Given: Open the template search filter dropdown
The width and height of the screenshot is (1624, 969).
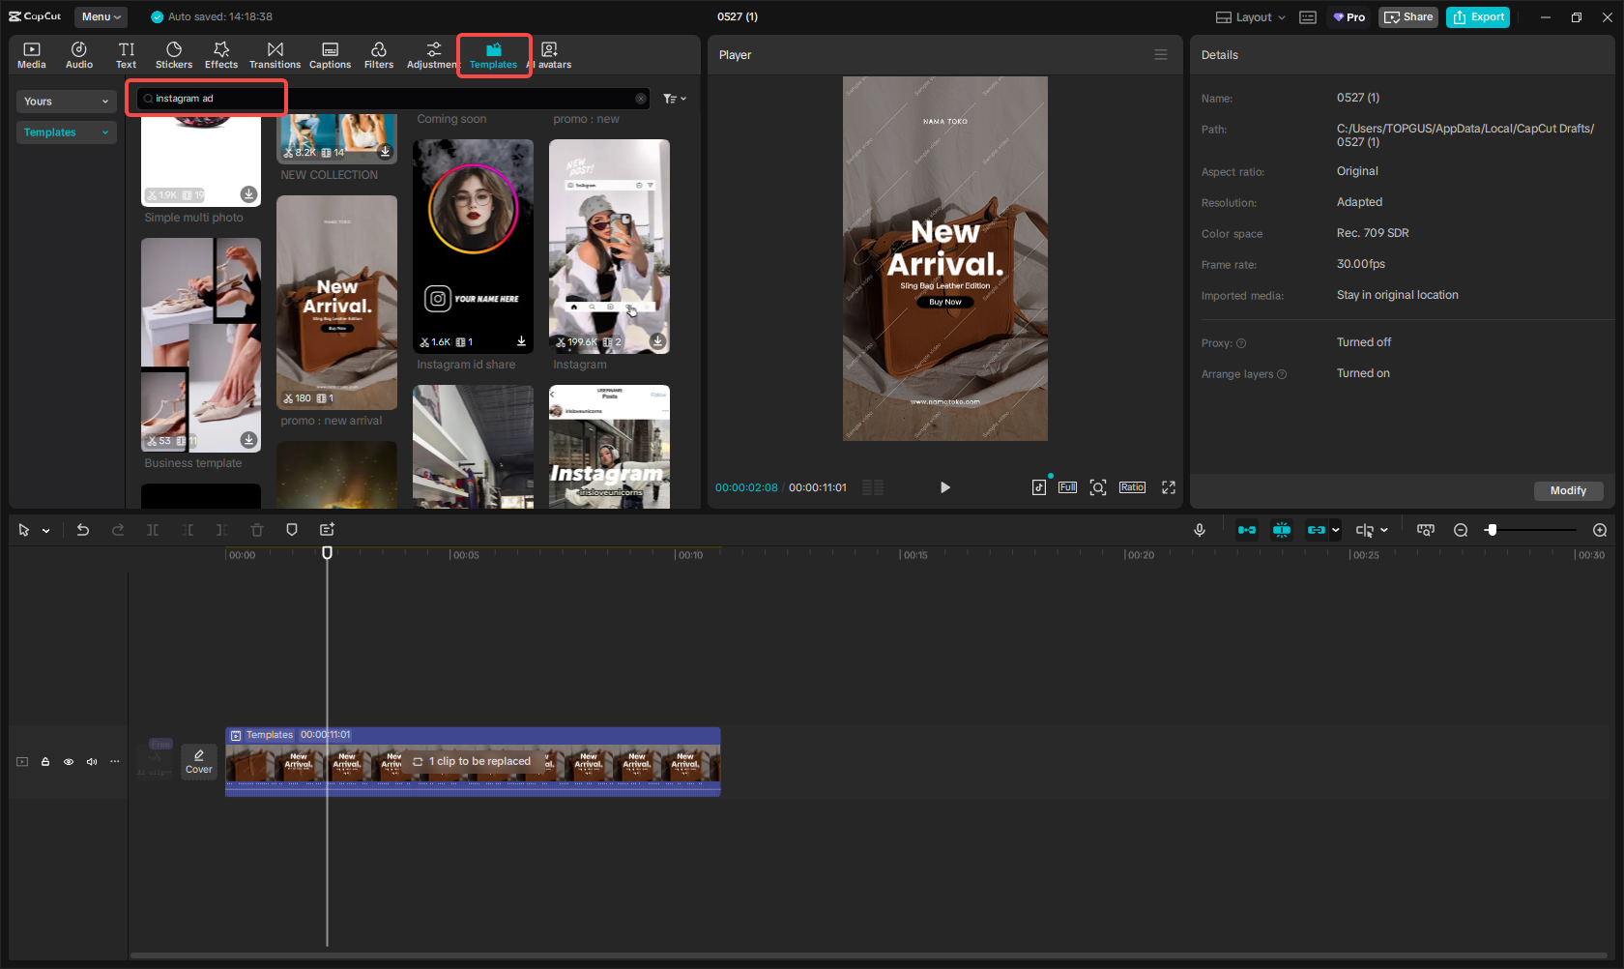Looking at the screenshot, I should point(674,98).
